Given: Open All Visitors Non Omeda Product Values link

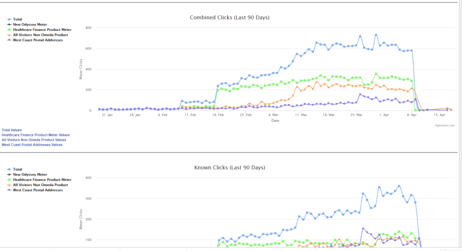Looking at the screenshot, I should tap(34, 140).
